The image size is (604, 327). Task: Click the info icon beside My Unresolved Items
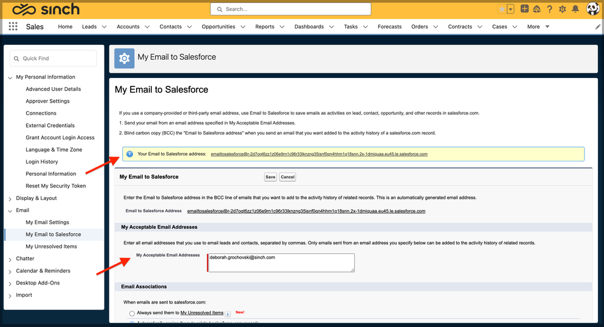[x=228, y=314]
